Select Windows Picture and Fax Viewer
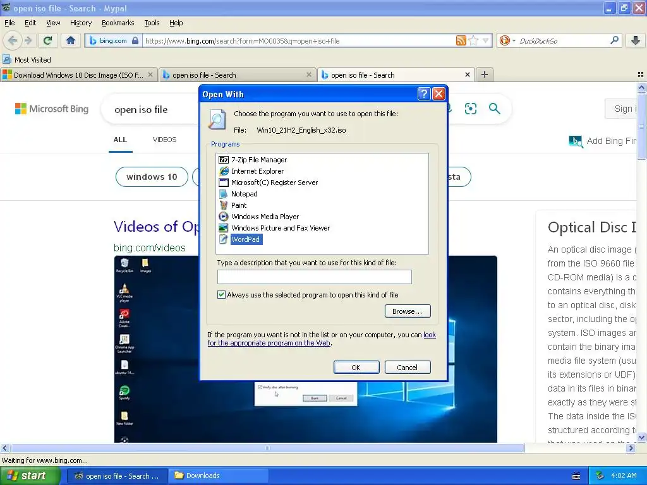 coord(274,227)
